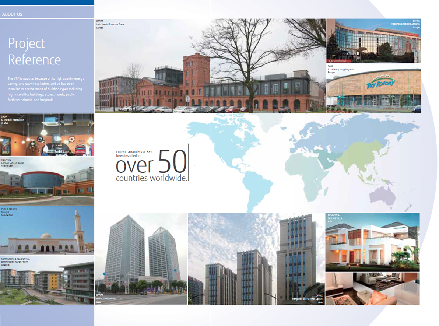Open the Lodz Special Economic Zone photo
Screen dimensions: 439x326
tap(210, 66)
